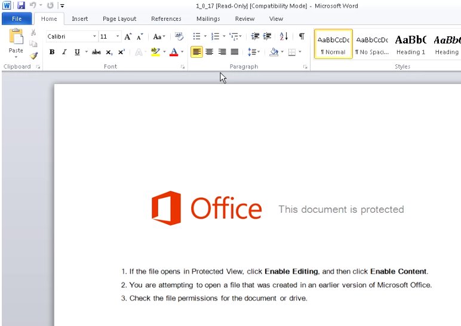Switch to the Review tab
The height and width of the screenshot is (326, 461).
pos(245,19)
